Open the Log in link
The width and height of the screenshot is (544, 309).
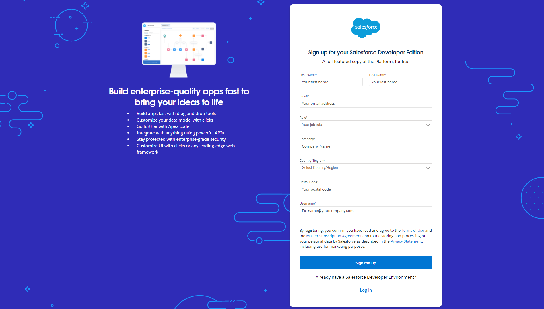(x=366, y=290)
